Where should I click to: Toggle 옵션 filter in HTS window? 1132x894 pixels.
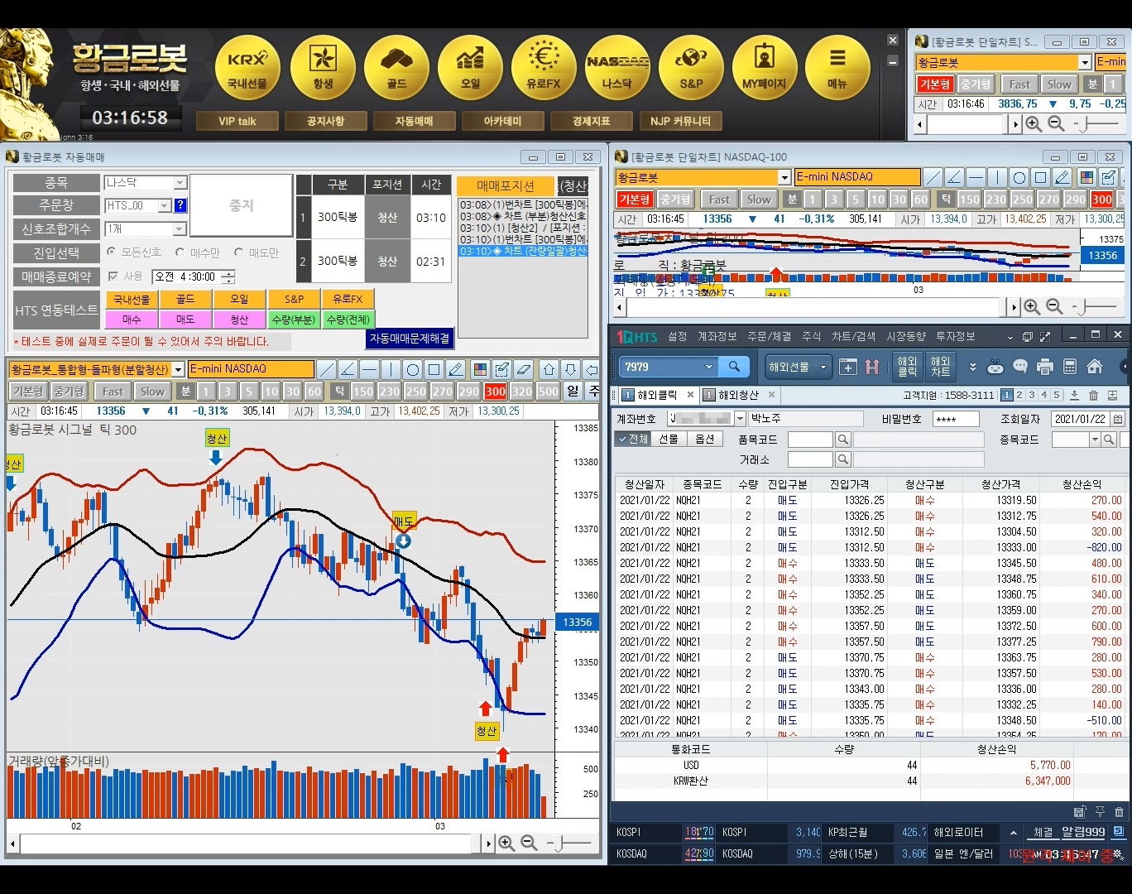click(x=704, y=440)
